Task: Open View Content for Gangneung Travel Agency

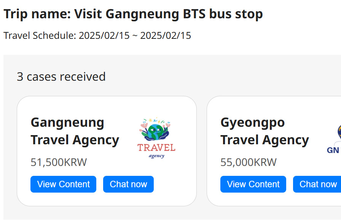Action: point(63,184)
